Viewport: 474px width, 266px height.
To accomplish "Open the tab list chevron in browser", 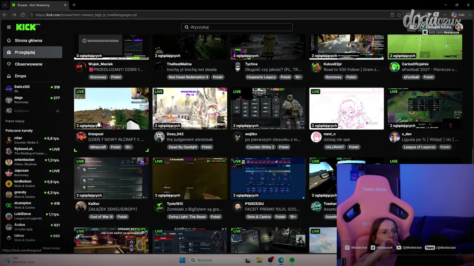I will 5,5.
